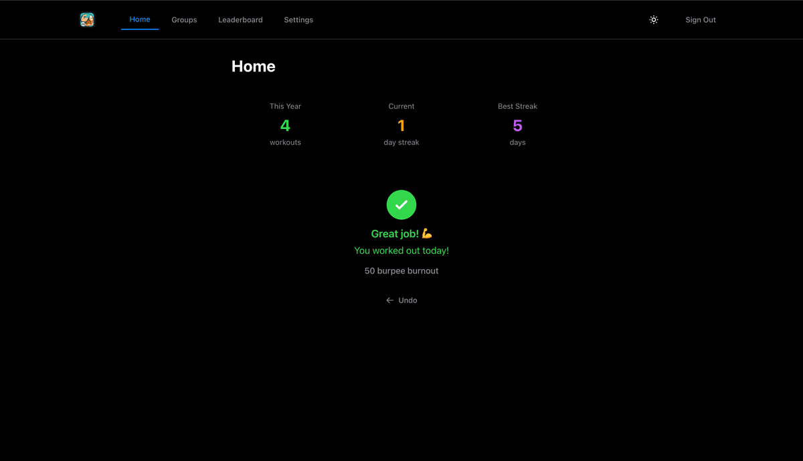Click the orange current streak number

pos(401,126)
